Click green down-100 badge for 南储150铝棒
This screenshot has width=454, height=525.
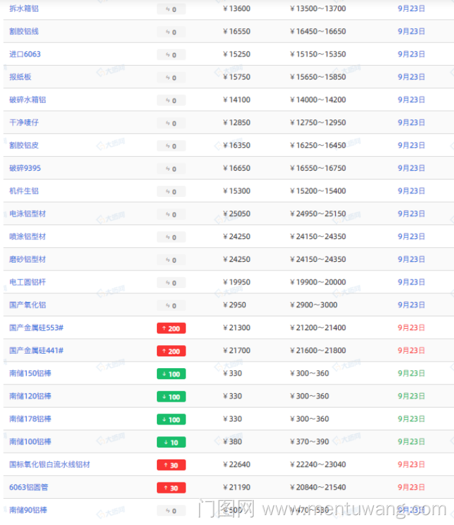(171, 374)
